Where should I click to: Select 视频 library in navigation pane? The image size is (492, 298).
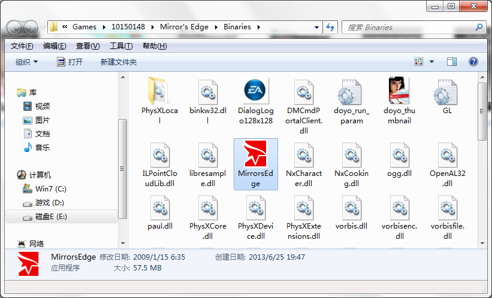click(37, 107)
